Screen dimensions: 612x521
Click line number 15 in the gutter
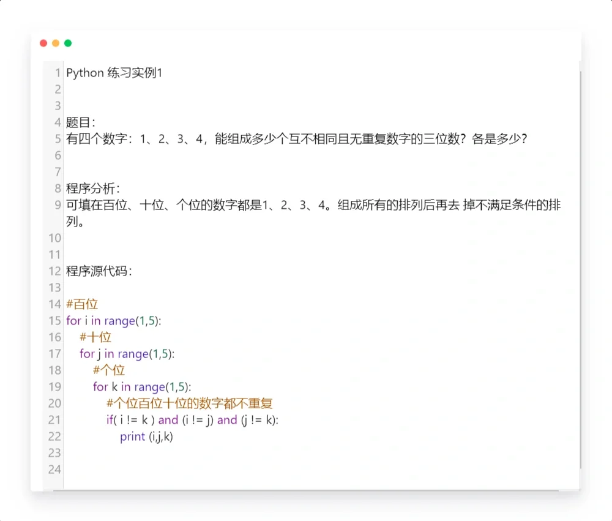click(x=54, y=321)
